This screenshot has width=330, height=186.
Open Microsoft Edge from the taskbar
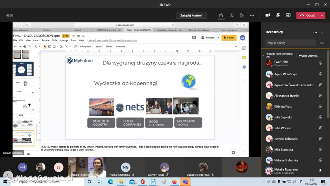[x=111, y=182]
